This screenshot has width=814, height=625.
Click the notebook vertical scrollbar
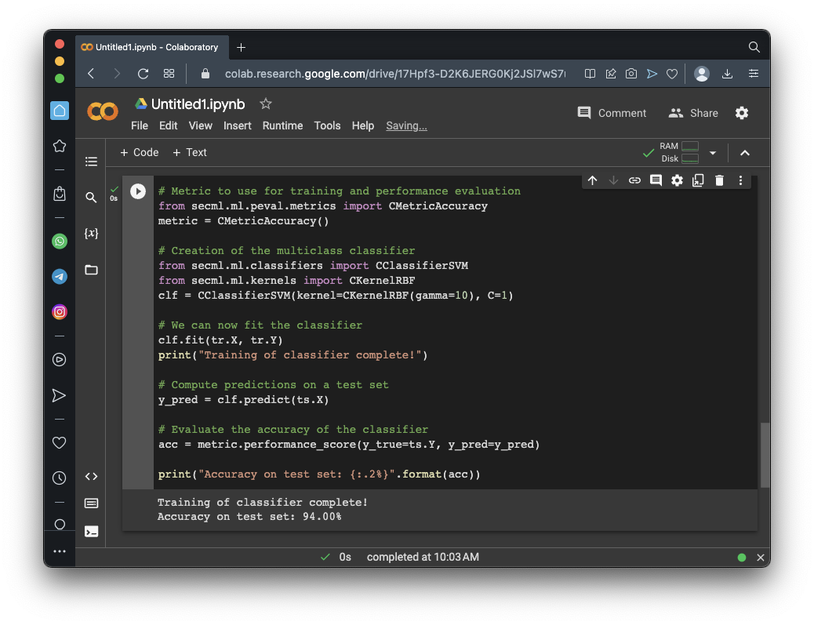click(x=765, y=455)
